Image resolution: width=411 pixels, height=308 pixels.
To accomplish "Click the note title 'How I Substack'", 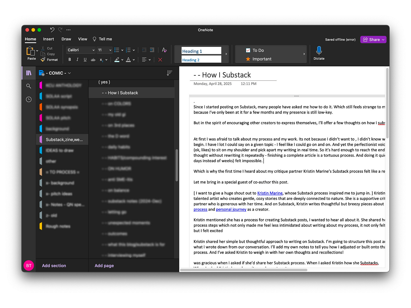I will coord(222,75).
